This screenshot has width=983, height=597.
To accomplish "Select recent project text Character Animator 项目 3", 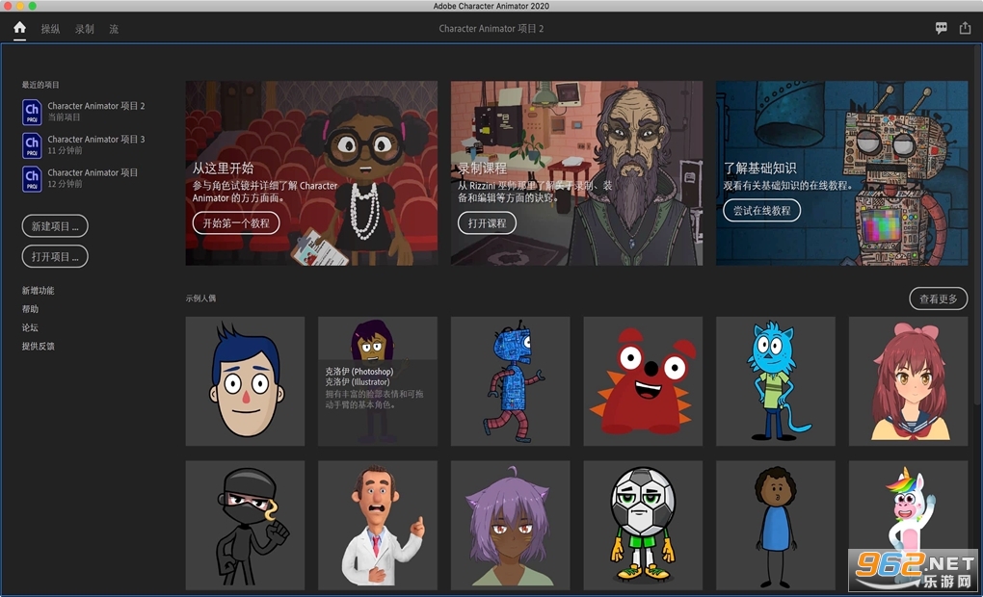I will click(96, 139).
